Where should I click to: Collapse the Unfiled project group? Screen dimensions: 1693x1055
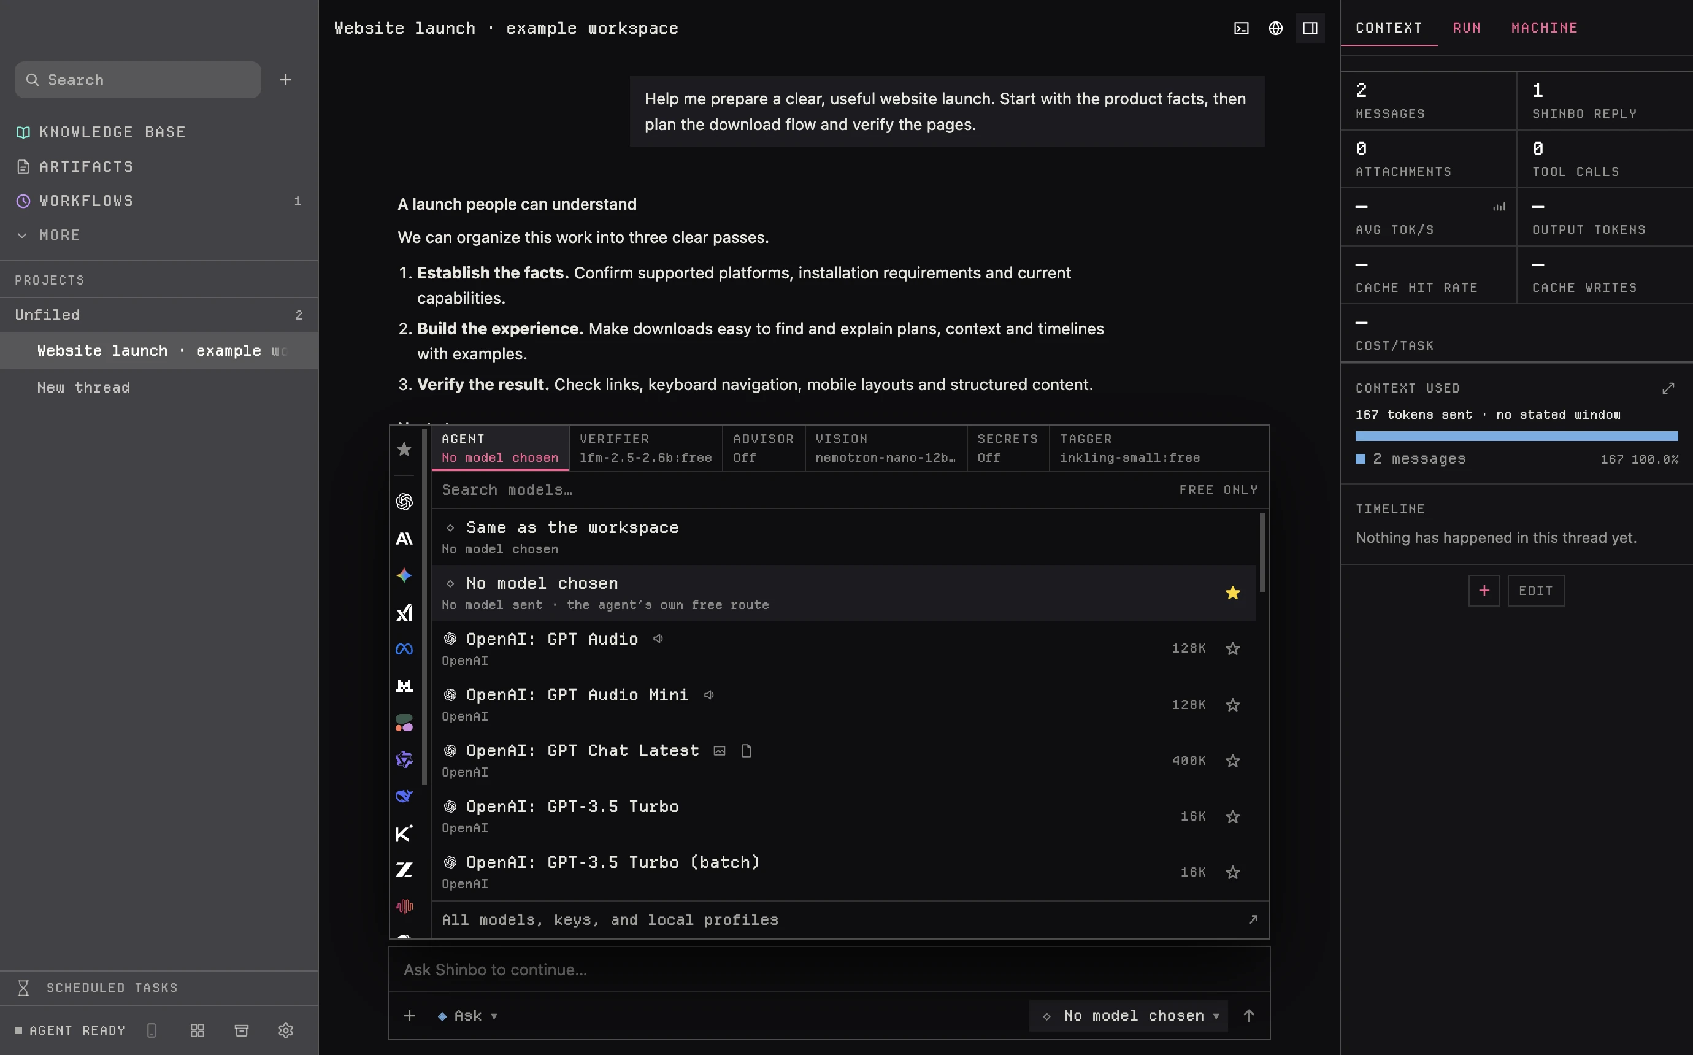[159, 315]
